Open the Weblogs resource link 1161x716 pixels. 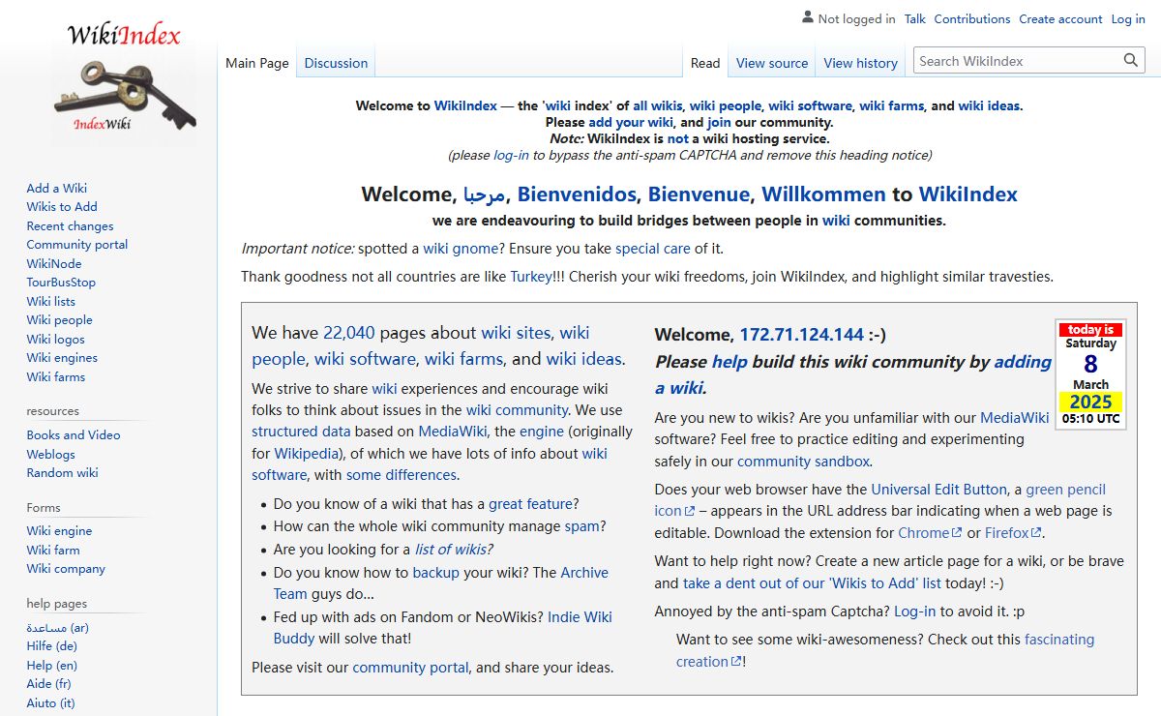[50, 454]
